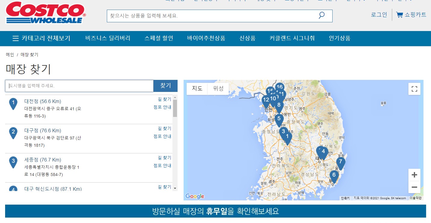The image size is (431, 223).
Task: Select map marker 12 near Incheon
Action: coord(266,101)
